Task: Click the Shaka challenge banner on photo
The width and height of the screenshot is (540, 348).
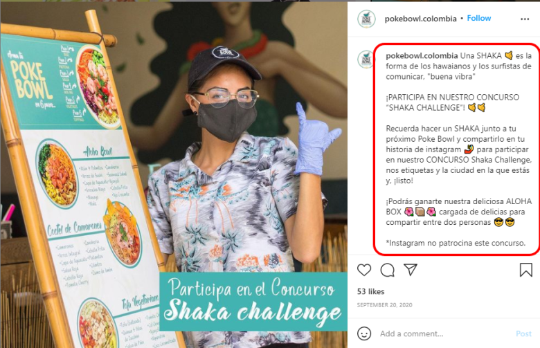Action: click(253, 302)
